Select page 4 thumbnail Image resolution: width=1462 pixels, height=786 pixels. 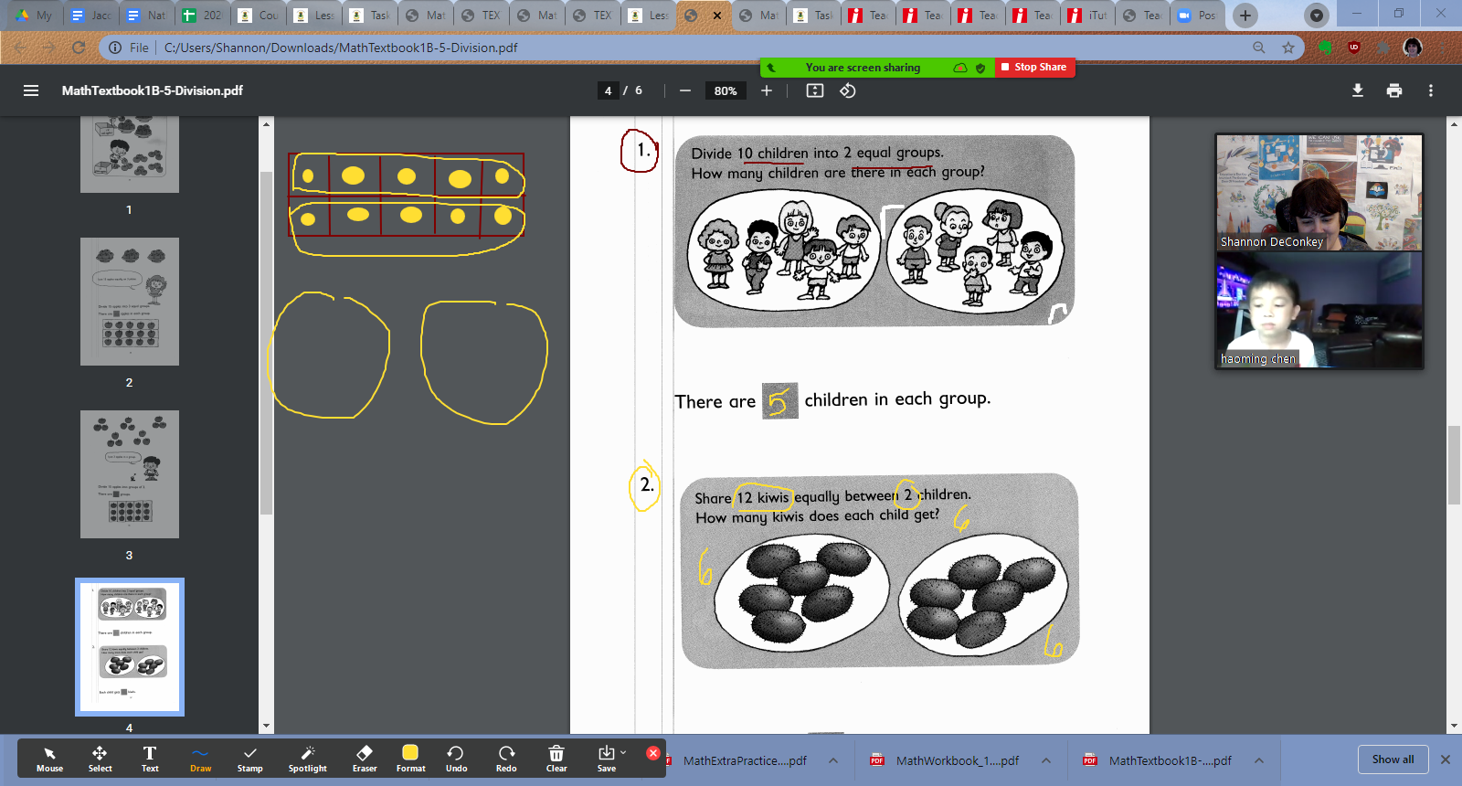point(130,647)
